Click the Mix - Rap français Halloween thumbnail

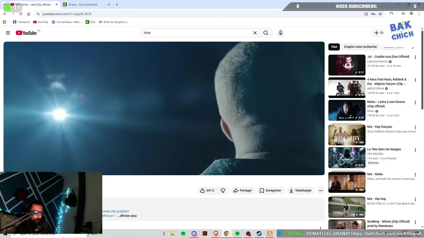pyautogui.click(x=347, y=135)
